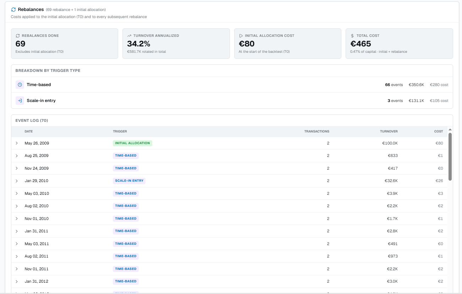The image size is (462, 294).
Task: Expand the Jan 29, 2010 event row
Action: tap(17, 181)
